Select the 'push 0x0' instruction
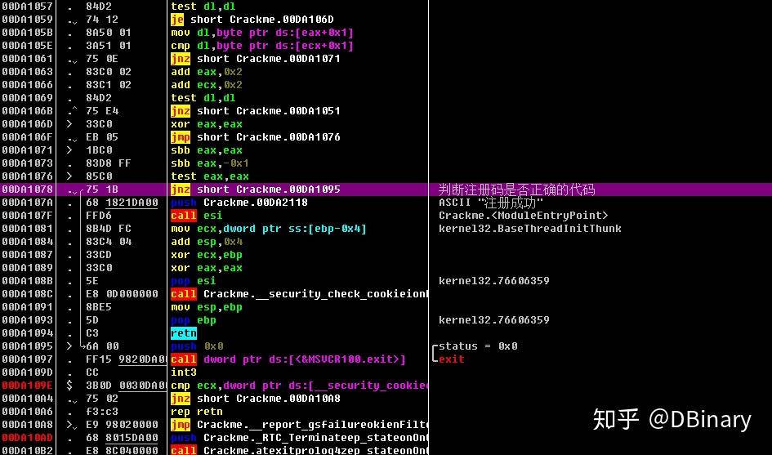 [x=197, y=346]
